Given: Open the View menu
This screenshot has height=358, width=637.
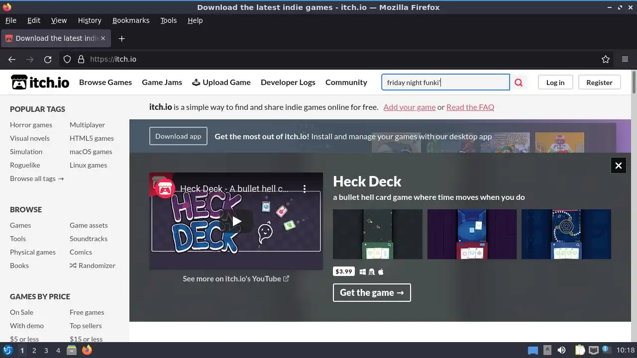Looking at the screenshot, I should click(x=59, y=20).
